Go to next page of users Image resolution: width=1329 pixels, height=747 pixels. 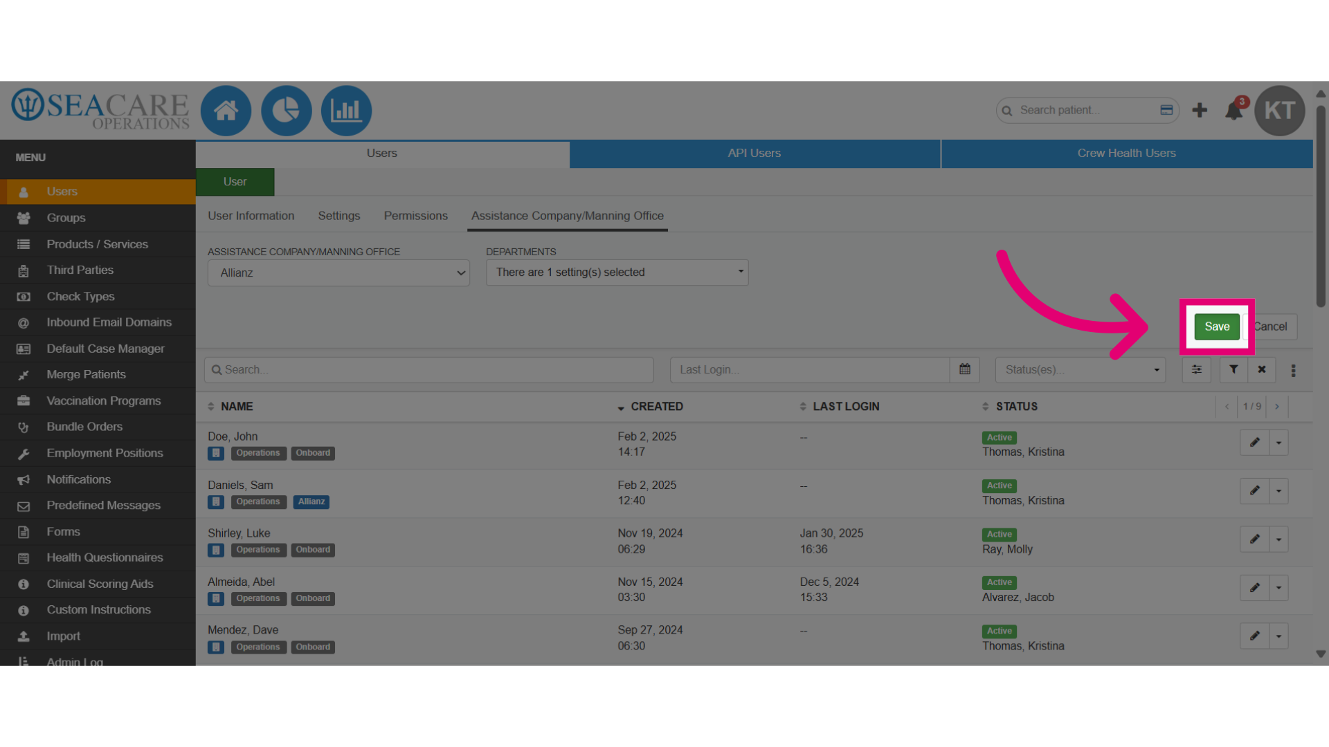[x=1277, y=407]
